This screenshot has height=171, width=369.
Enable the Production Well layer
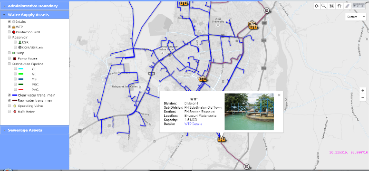[x=10, y=32]
